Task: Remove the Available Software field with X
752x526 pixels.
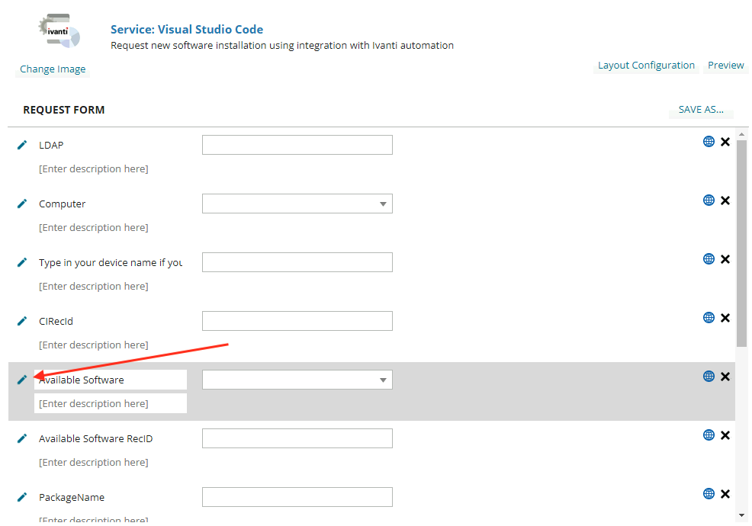Action: point(725,377)
